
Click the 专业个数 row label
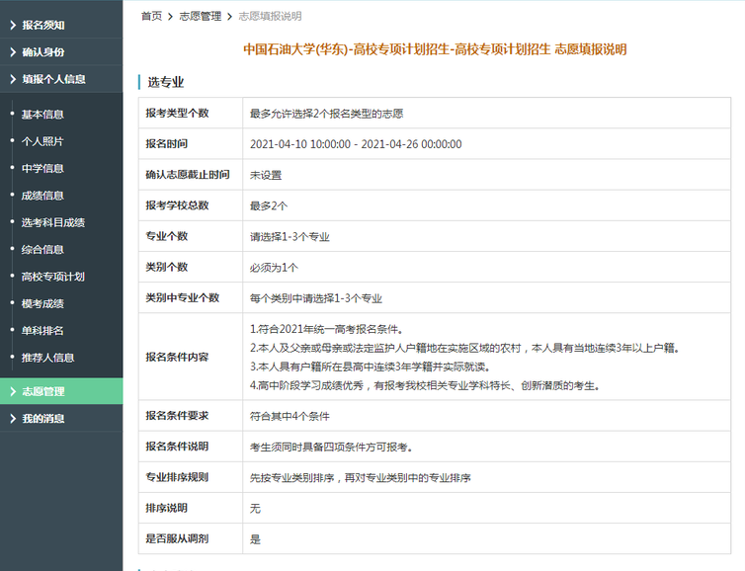(166, 236)
